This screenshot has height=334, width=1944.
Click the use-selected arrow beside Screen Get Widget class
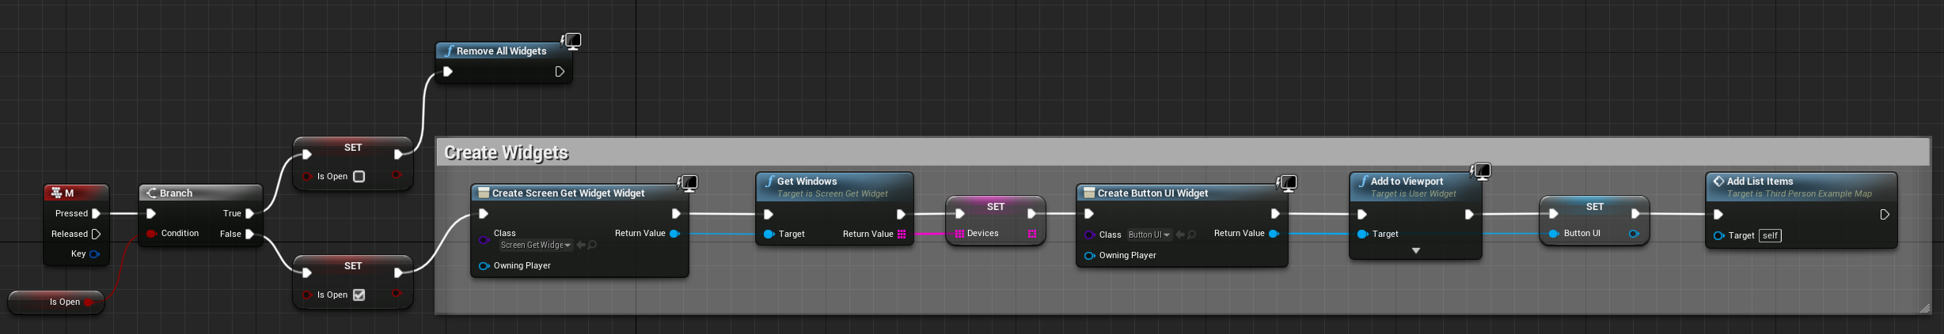(581, 246)
